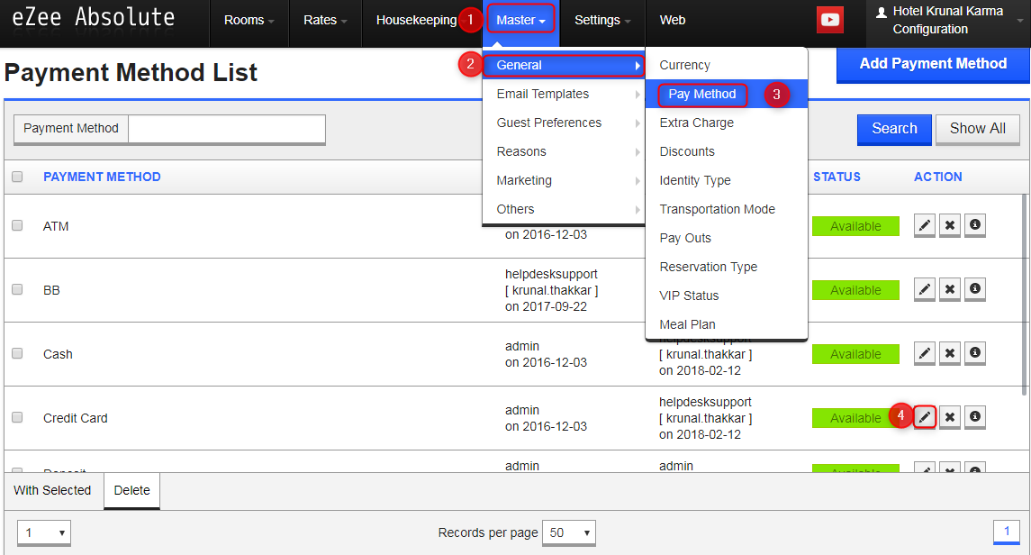Select Currency from General submenu
The width and height of the screenshot is (1031, 555).
tap(727, 65)
